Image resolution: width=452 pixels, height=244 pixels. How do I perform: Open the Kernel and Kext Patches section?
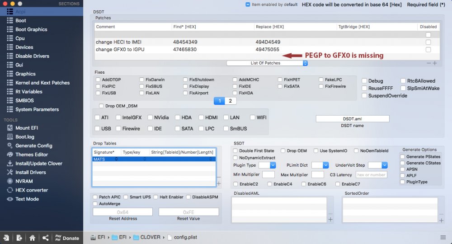tap(42, 83)
